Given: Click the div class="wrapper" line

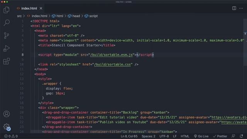Looking at the screenshot, I should point(58,108).
